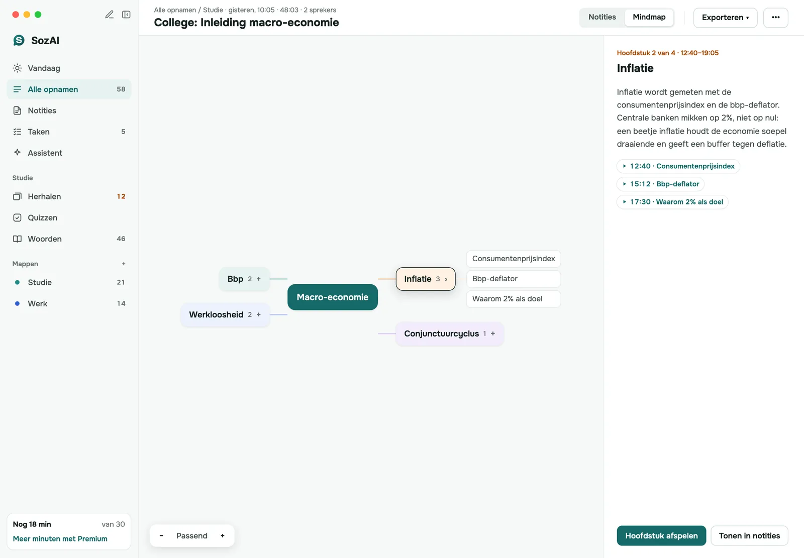804x558 pixels.
Task: Click Hoofdstuk afspelen button
Action: [x=661, y=536]
